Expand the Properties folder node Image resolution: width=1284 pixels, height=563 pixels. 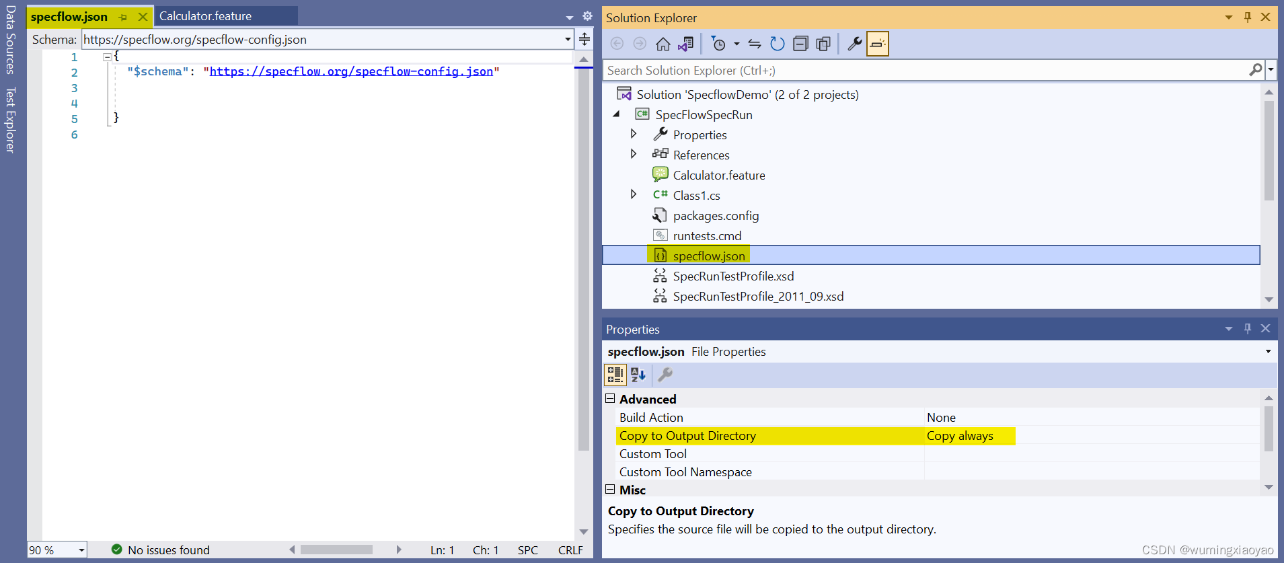(x=633, y=134)
